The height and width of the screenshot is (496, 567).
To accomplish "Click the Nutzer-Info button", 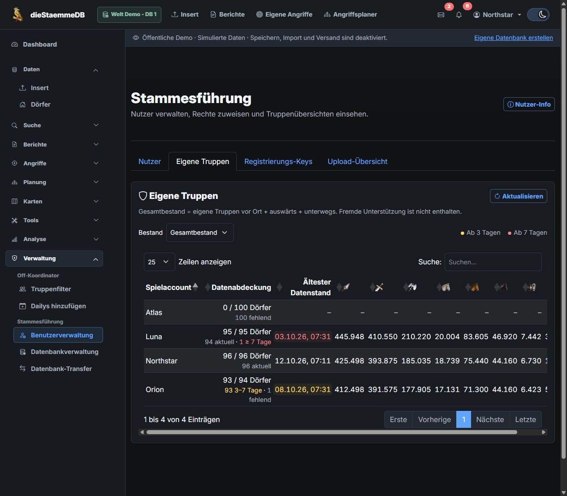I will click(x=529, y=104).
